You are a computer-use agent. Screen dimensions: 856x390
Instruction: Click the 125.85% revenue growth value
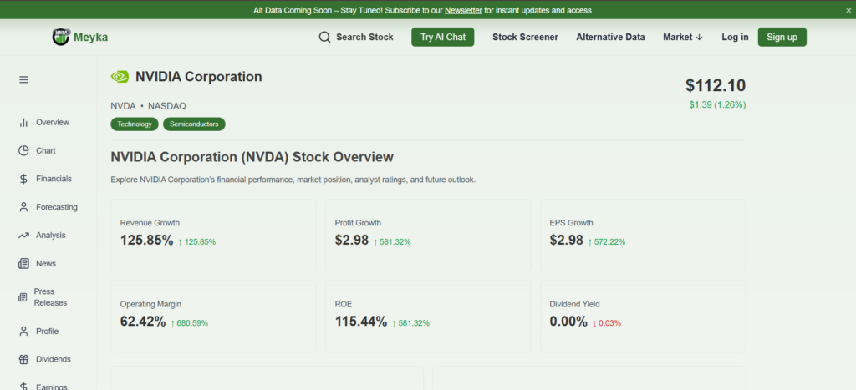click(146, 241)
